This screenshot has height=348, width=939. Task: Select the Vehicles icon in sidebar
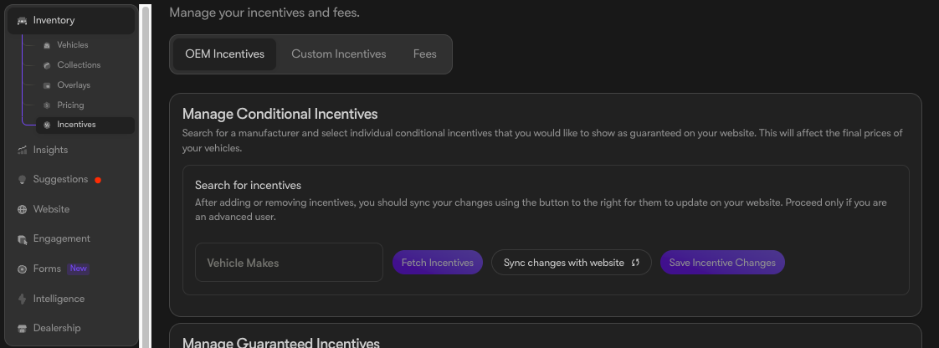47,45
